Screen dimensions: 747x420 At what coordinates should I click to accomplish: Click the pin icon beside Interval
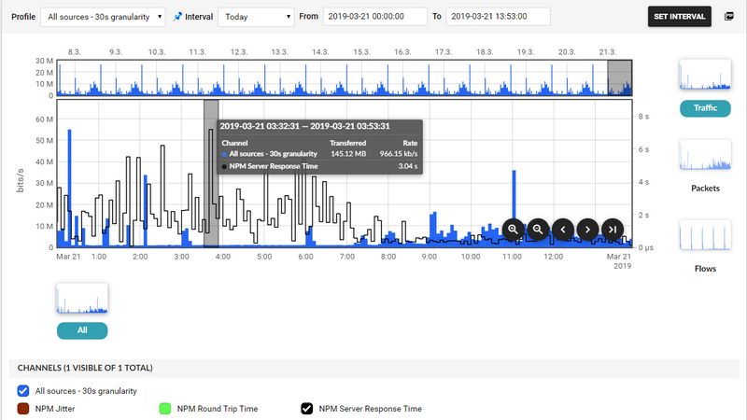pos(178,17)
